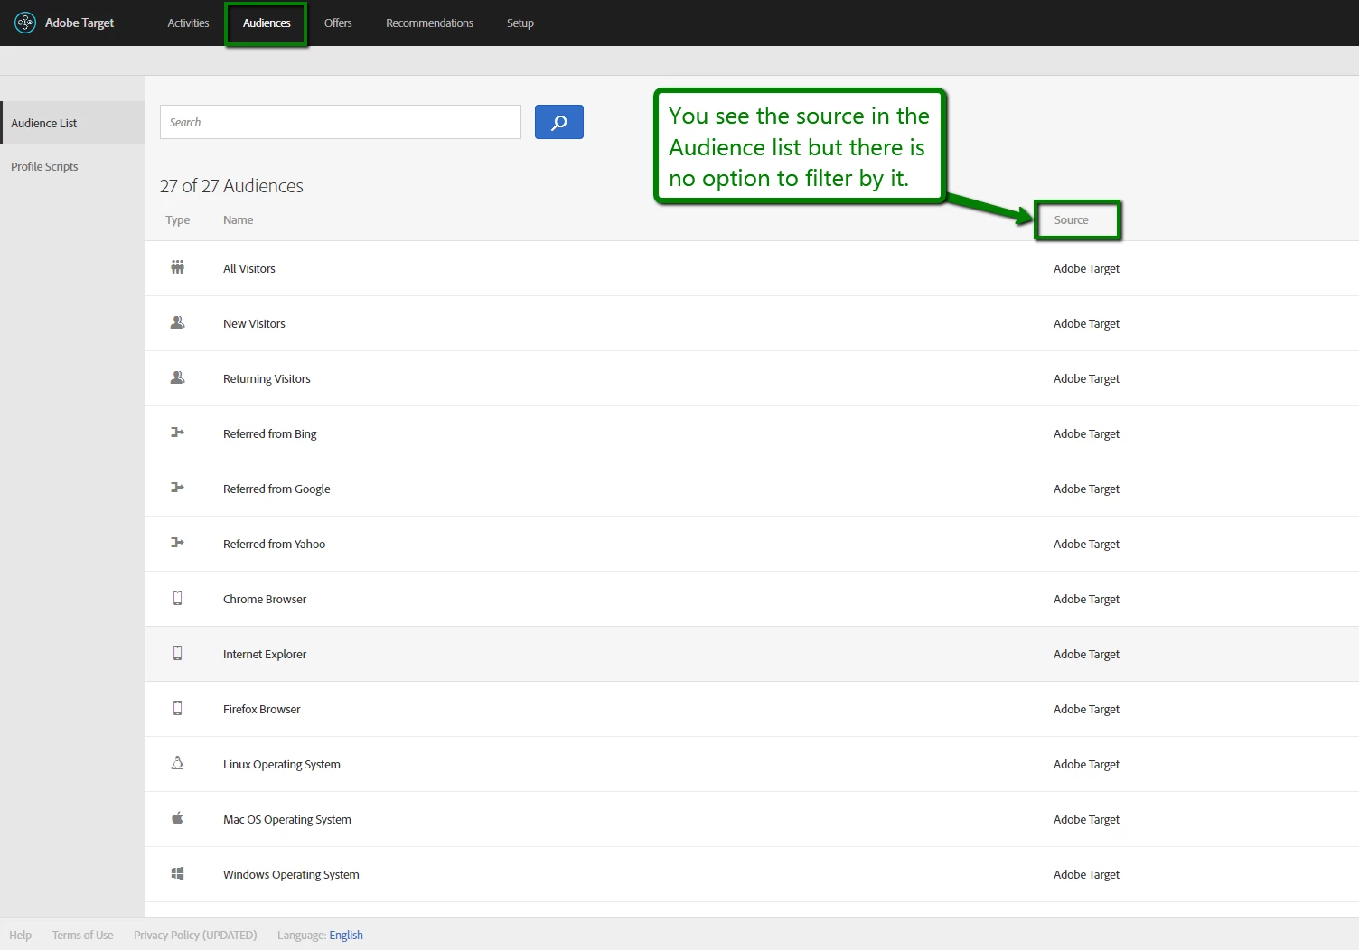
Task: Click the Mac OS apple icon
Action: point(178,818)
